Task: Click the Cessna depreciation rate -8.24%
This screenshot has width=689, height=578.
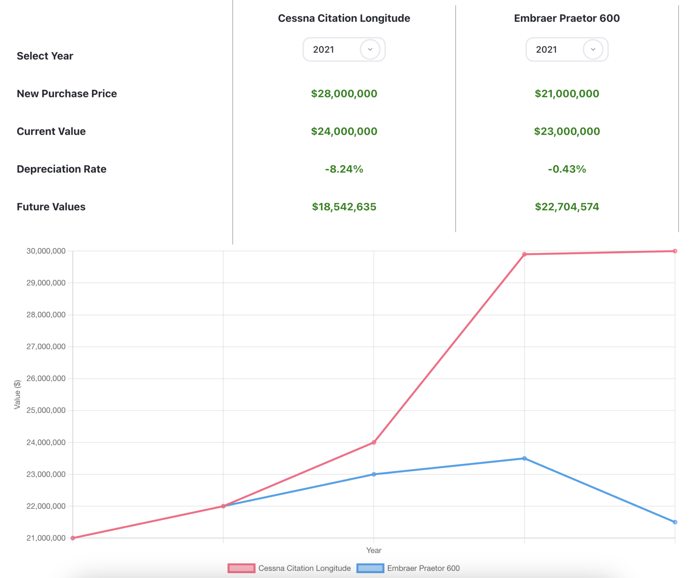Action: pos(344,169)
